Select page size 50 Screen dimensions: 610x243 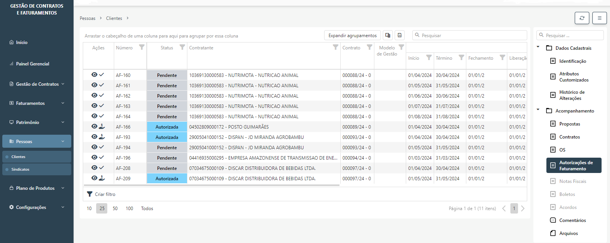pyautogui.click(x=115, y=209)
